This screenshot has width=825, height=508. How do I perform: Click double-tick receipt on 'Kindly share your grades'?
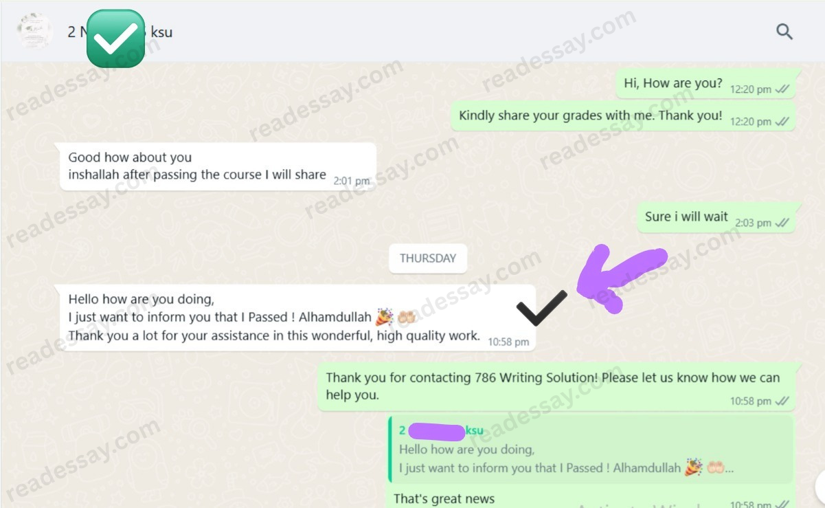point(782,122)
